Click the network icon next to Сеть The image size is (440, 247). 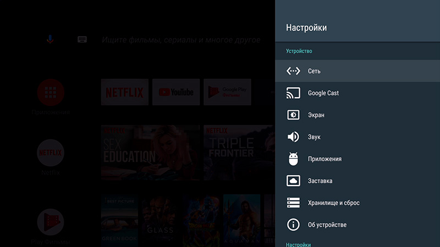[x=293, y=71]
